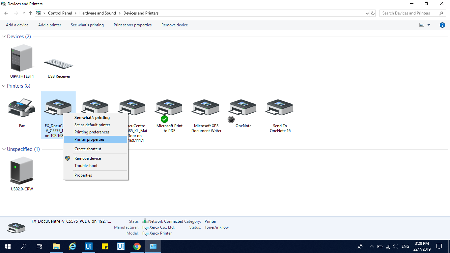Expand the chevron after Hardware and Sound
The image size is (450, 253).
point(120,13)
